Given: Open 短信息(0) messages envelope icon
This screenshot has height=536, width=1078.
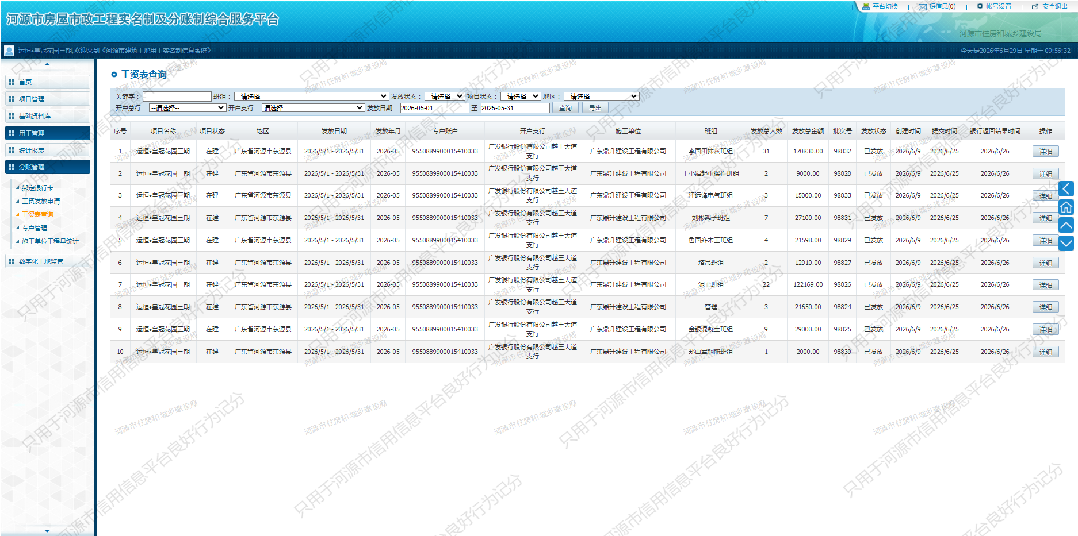Looking at the screenshot, I should (923, 7).
